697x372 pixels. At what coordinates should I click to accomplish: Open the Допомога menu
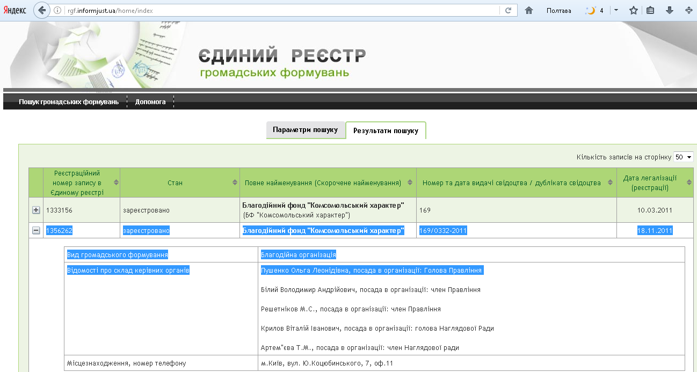click(150, 101)
